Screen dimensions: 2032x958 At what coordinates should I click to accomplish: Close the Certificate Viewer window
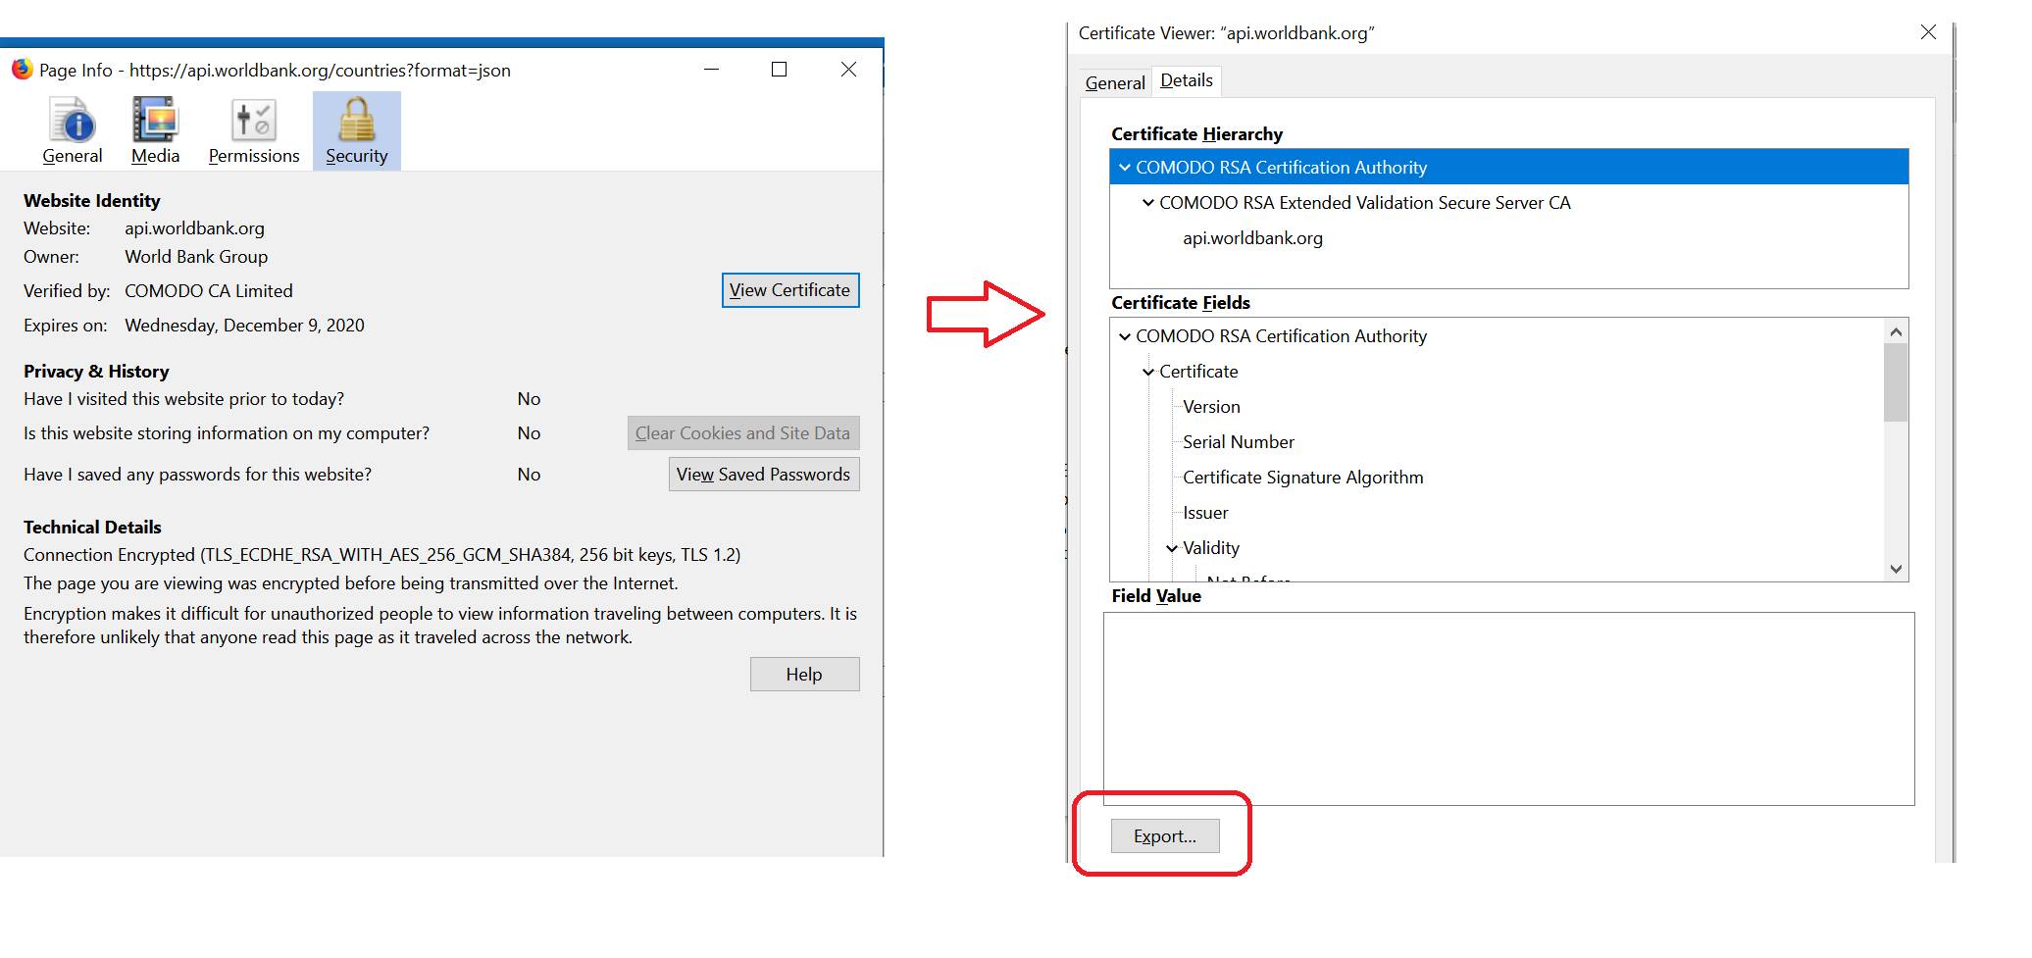point(1928,32)
